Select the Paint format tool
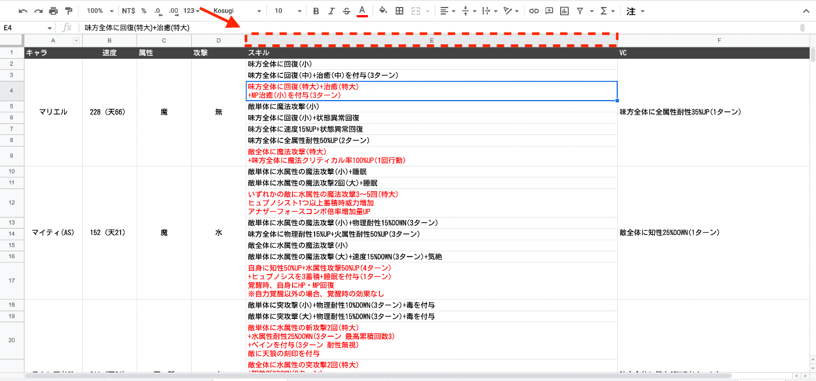Screen dimensions: 816x381 tap(69, 11)
